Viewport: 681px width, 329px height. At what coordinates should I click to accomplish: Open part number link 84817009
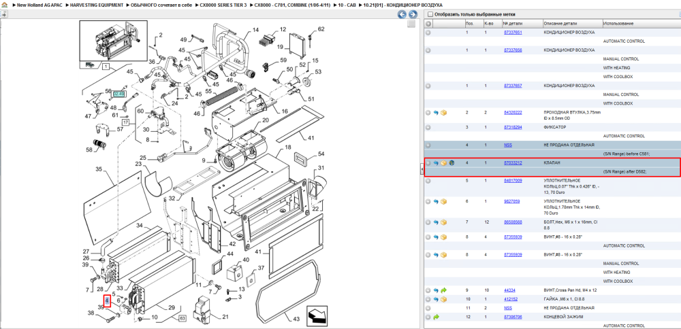(x=513, y=181)
